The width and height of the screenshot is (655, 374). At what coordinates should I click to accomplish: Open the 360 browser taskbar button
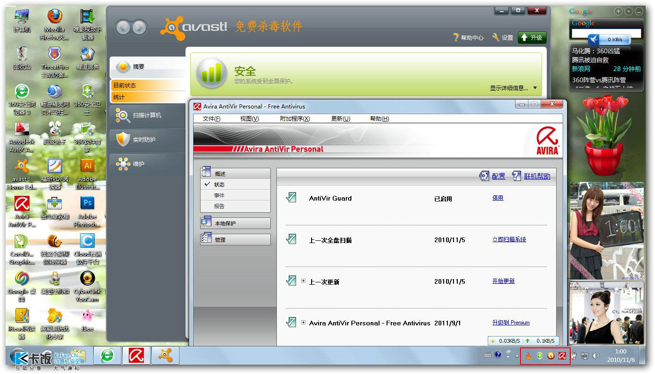107,356
